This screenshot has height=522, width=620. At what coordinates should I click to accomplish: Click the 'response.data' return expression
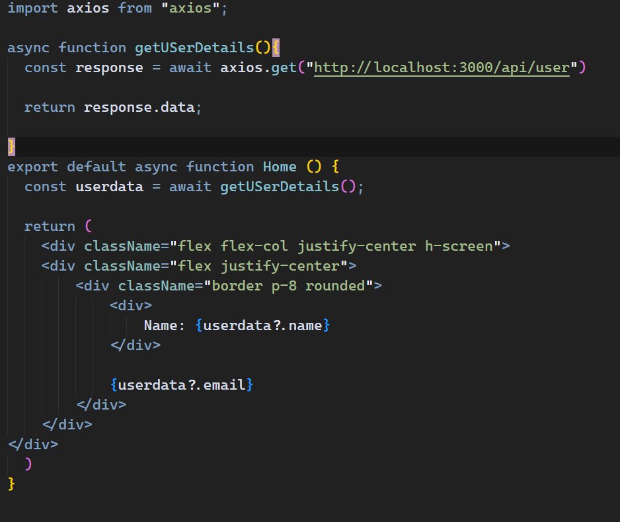[x=139, y=107]
